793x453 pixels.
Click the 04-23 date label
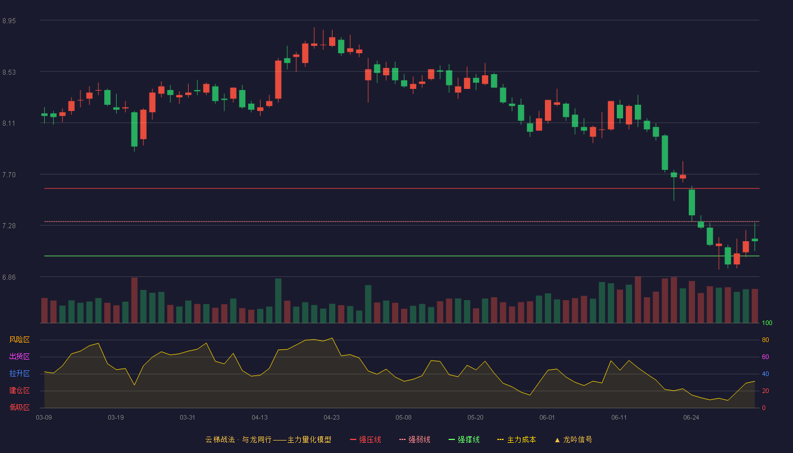(331, 417)
